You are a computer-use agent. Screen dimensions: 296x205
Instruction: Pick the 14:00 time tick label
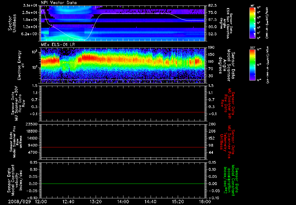[123, 201]
